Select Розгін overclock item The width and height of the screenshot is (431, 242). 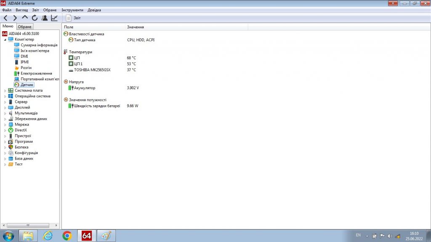pyautogui.click(x=26, y=68)
